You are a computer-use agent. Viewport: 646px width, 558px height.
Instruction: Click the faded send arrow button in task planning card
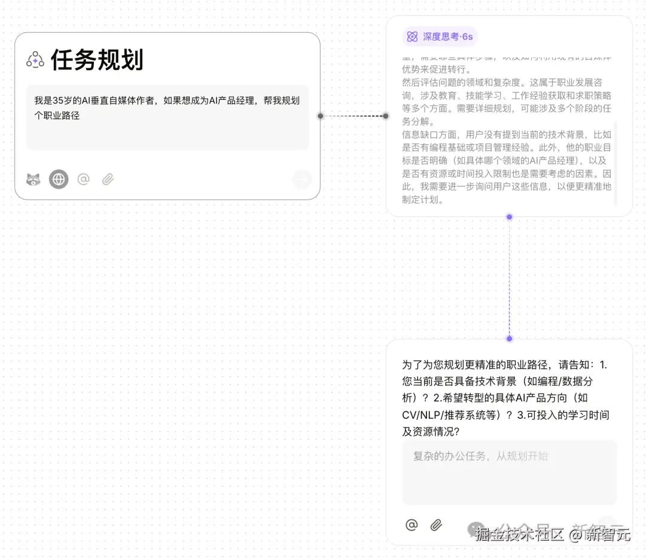pyautogui.click(x=302, y=179)
